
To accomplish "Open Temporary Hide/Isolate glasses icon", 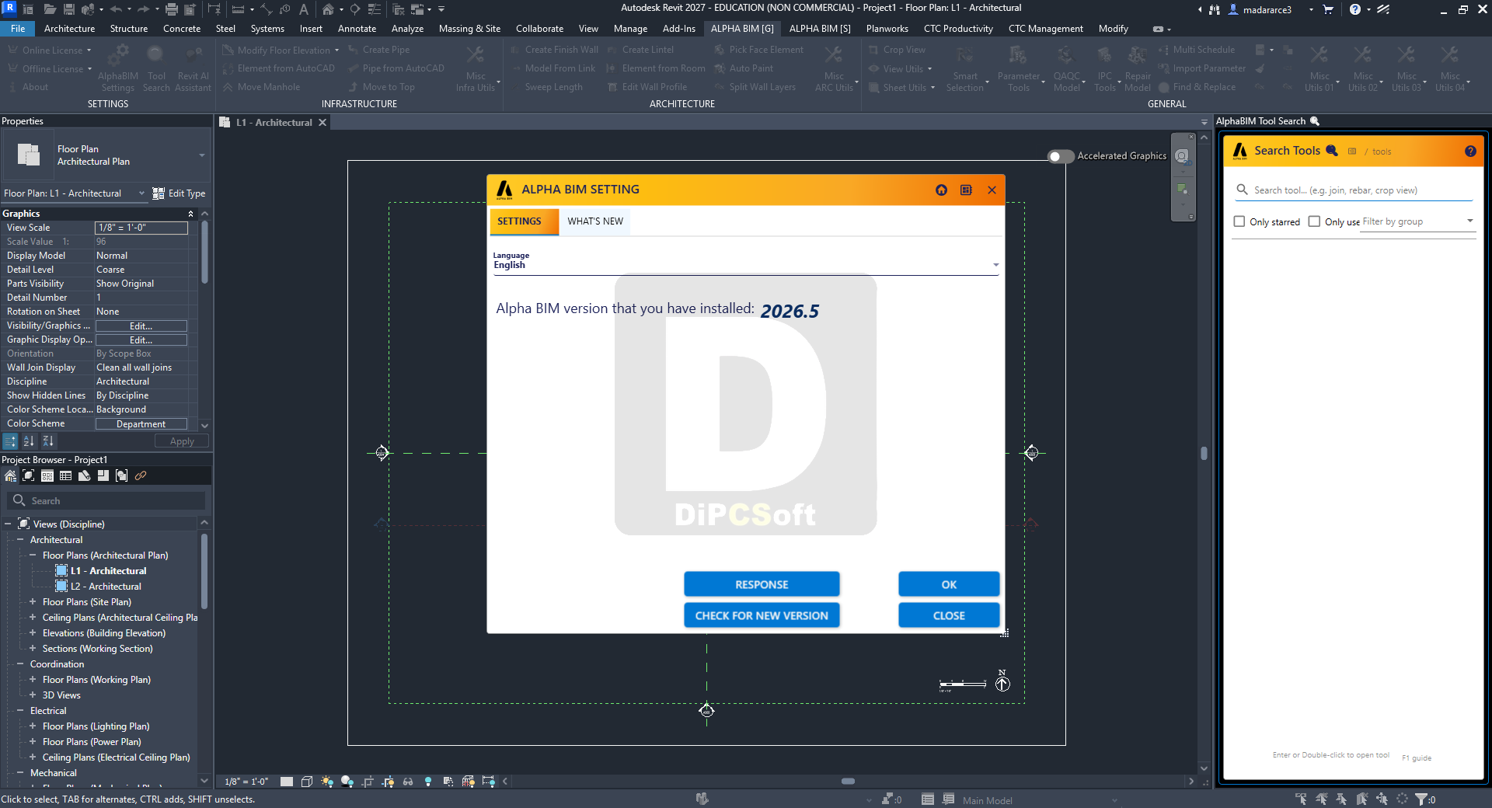I will tap(408, 782).
